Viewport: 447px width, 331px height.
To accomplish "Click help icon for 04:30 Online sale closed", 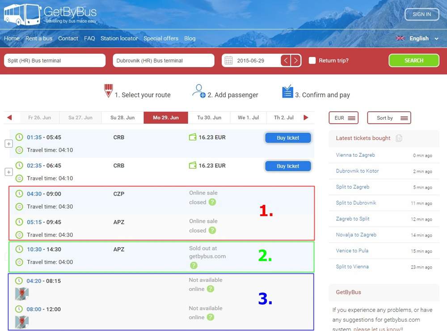I will tap(212, 202).
